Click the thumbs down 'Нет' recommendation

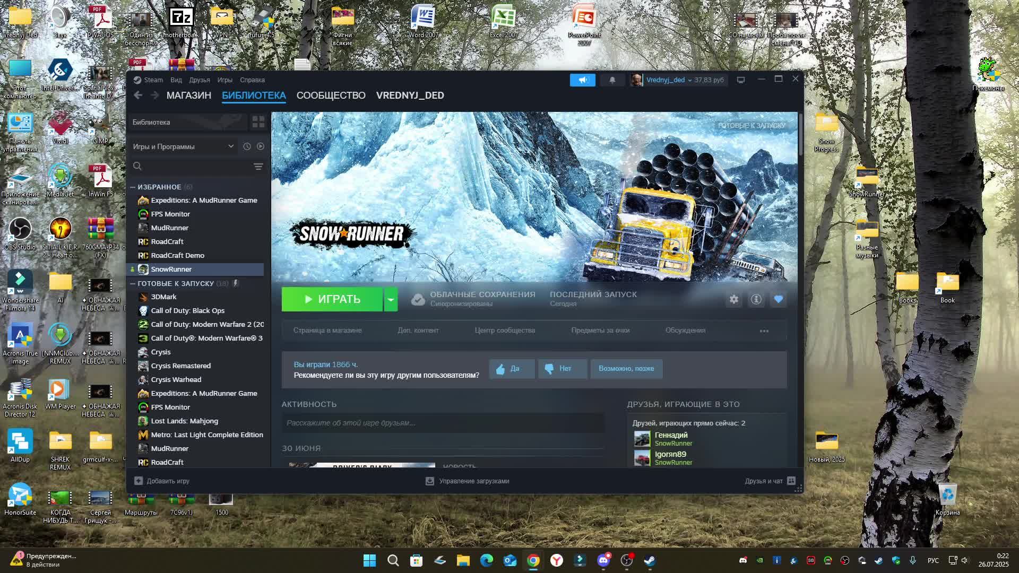562,368
